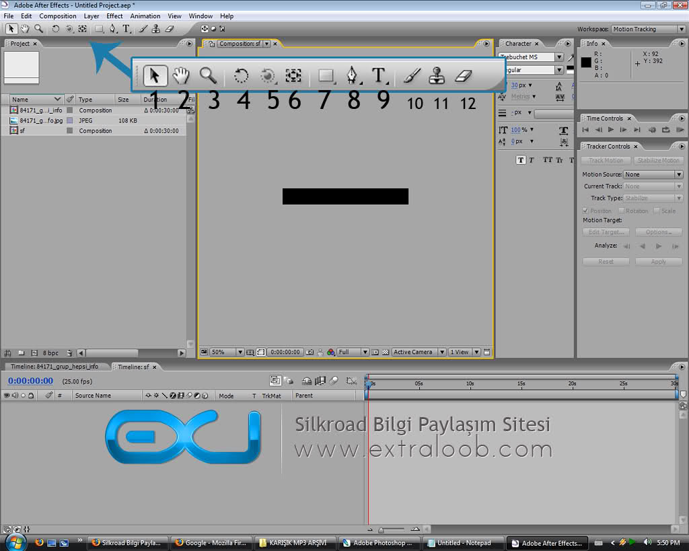The image size is (689, 551).
Task: Open the 50% magnification dropdown
Action: pyautogui.click(x=227, y=352)
